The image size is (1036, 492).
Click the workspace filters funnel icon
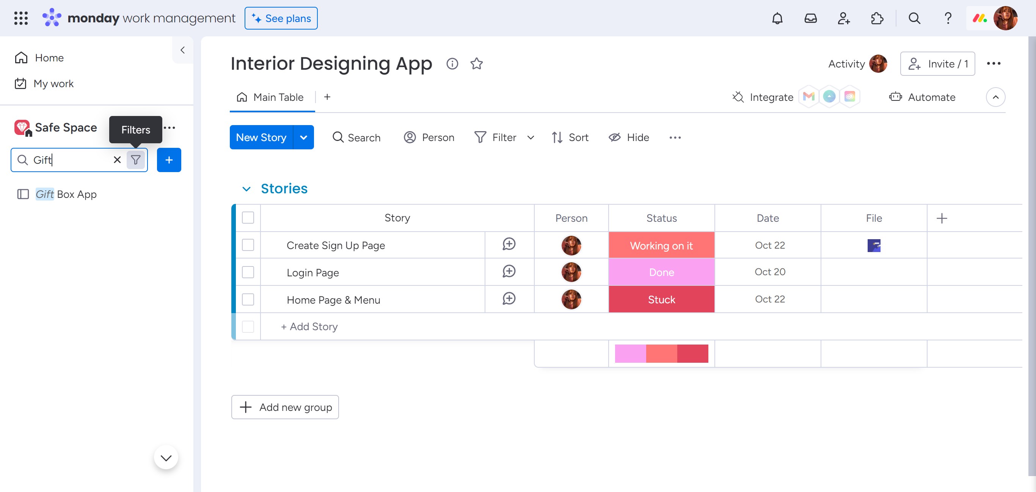point(136,160)
